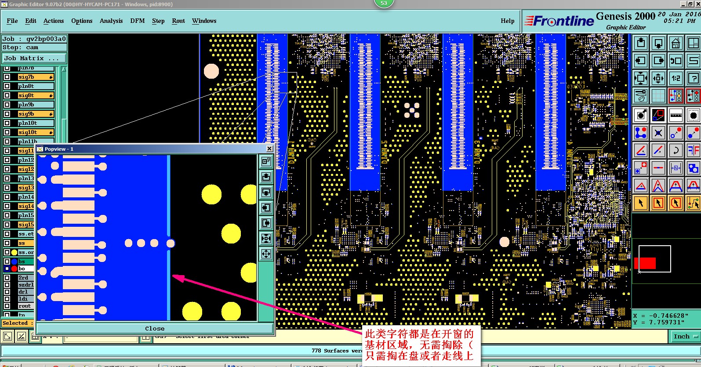The image size is (701, 367).
Task: Click the home view icon
Action: [676, 43]
